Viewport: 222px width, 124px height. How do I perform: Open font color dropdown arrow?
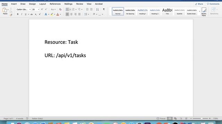point(60,14)
